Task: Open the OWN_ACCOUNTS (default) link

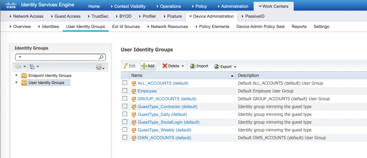Action: 164,138
